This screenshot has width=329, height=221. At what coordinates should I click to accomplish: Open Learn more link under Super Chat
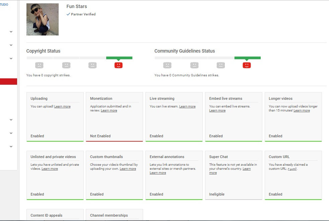pyautogui.click(x=247, y=168)
